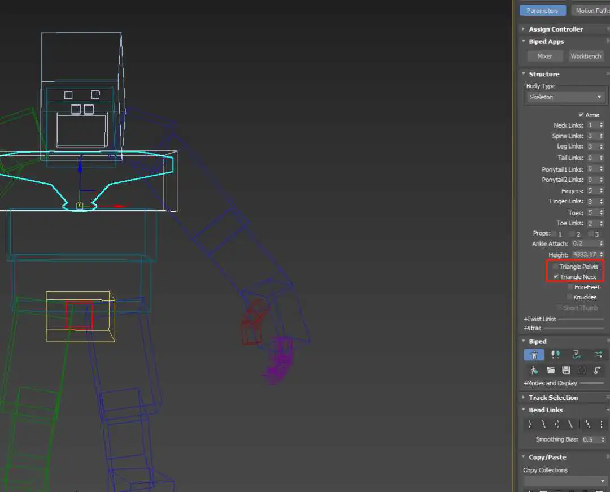
Task: Choose the Bend Links Mode icon
Action: click(x=530, y=424)
